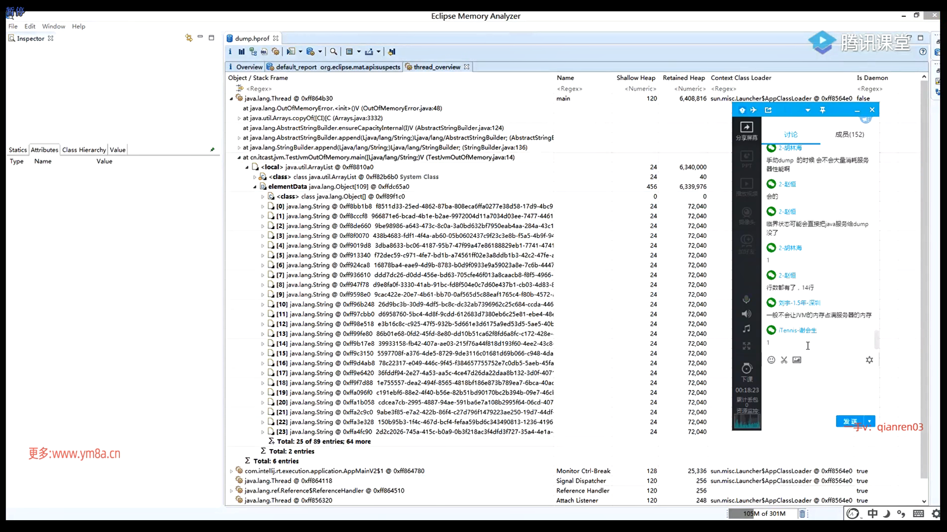Toggle the speaker volume icon
This screenshot has width=947, height=532.
coord(746,314)
